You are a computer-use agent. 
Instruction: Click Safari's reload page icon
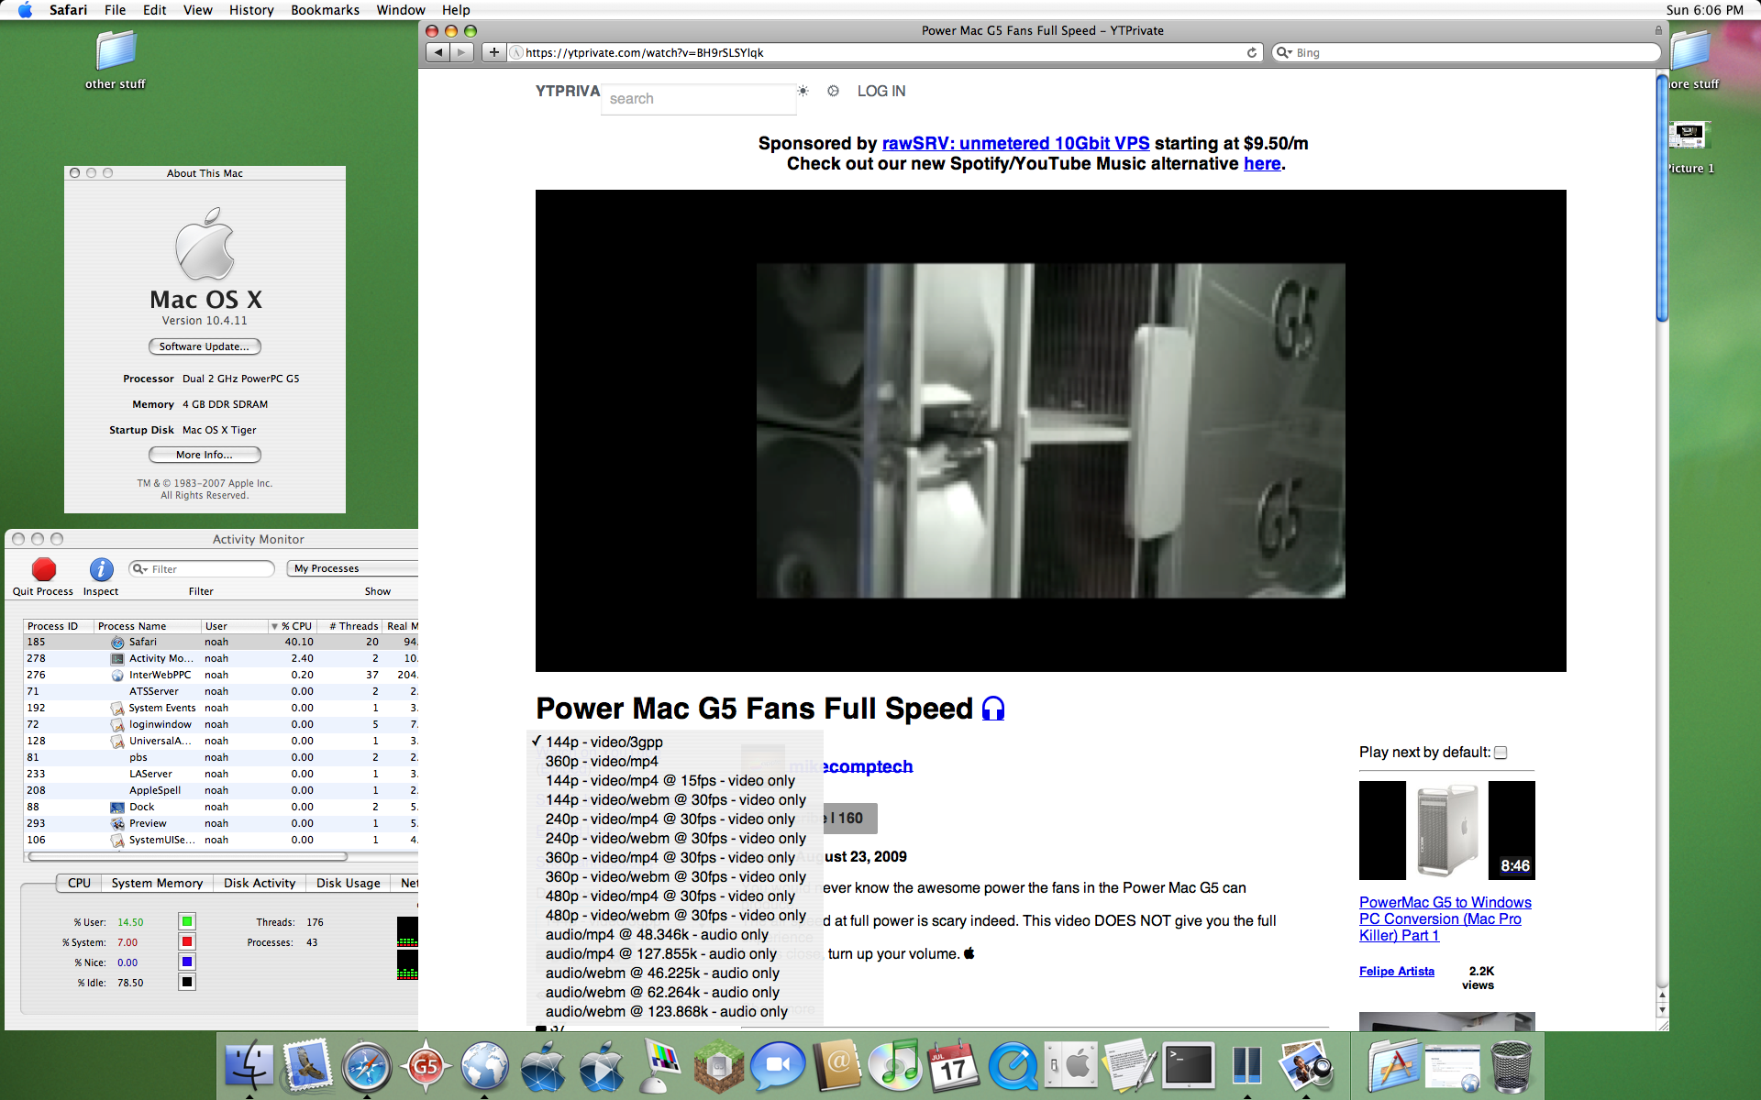click(x=1251, y=52)
